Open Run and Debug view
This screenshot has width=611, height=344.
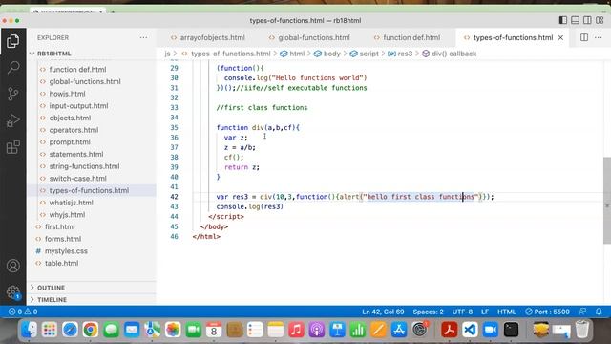(12, 120)
